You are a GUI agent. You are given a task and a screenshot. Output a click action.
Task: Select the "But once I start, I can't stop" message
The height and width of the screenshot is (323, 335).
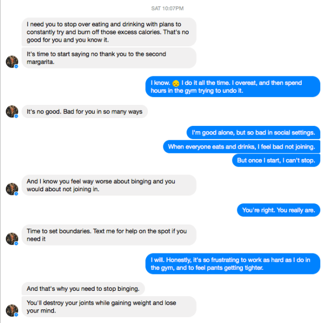pos(276,160)
